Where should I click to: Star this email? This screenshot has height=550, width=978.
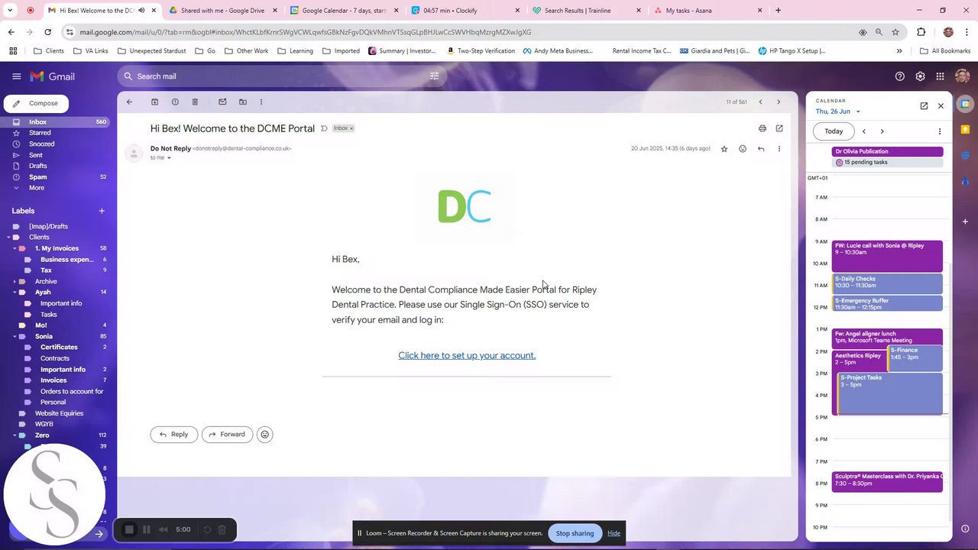click(724, 149)
